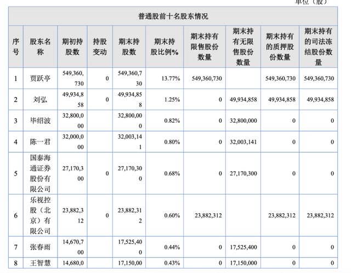
Task: Click the 股东名称 column header
Action: click(x=40, y=47)
